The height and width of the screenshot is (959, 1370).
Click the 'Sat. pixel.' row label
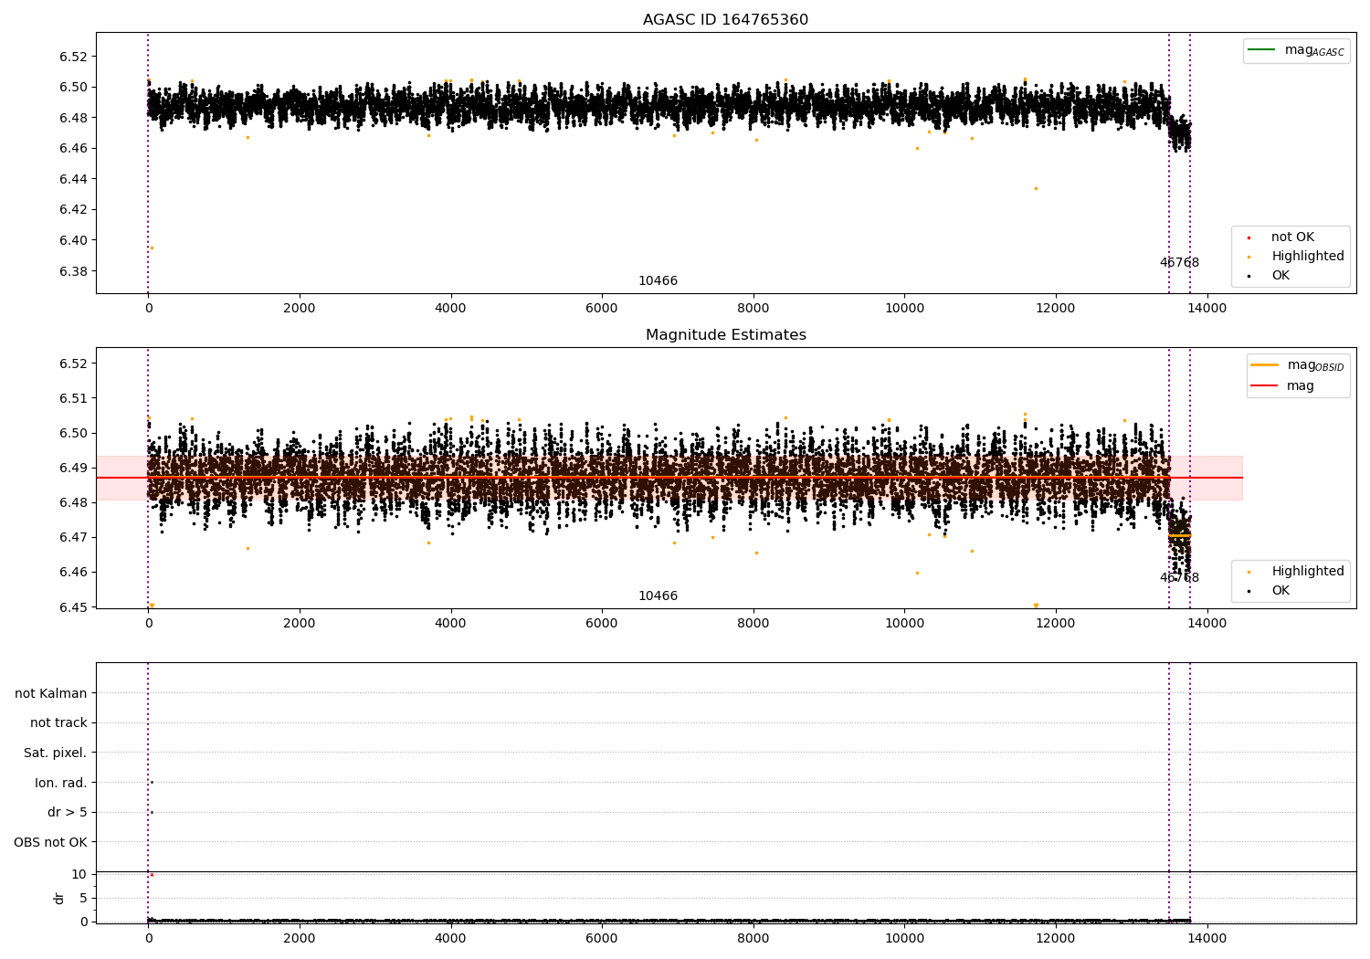(x=56, y=753)
